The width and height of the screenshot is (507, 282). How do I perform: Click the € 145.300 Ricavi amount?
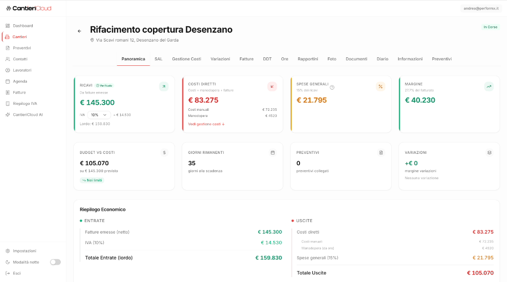[97, 102]
